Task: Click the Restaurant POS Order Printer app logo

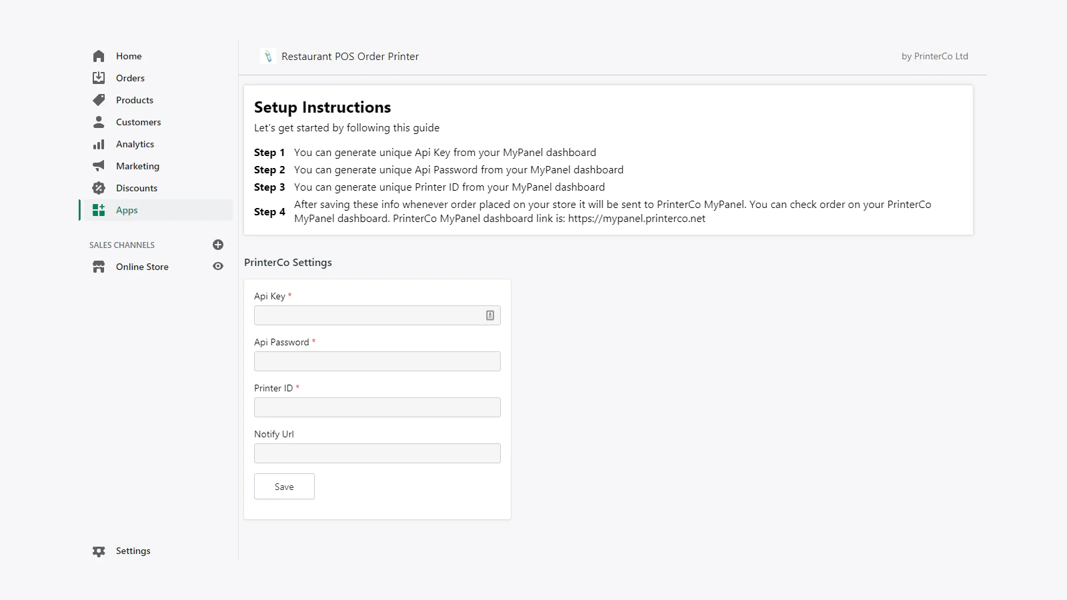Action: 268,57
